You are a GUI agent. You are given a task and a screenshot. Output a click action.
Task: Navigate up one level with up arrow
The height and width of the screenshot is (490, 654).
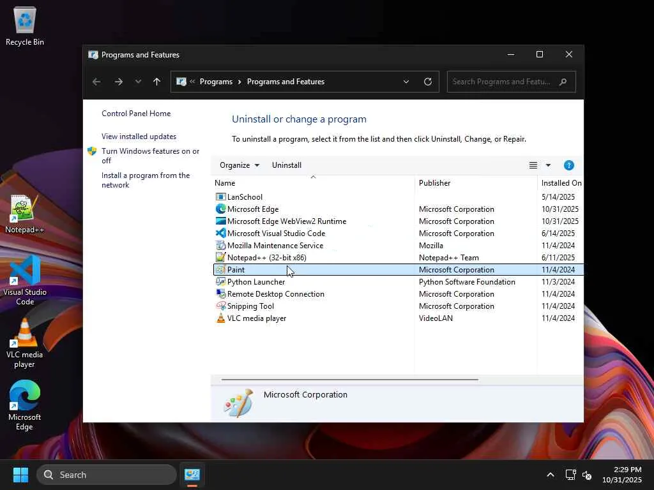point(157,82)
